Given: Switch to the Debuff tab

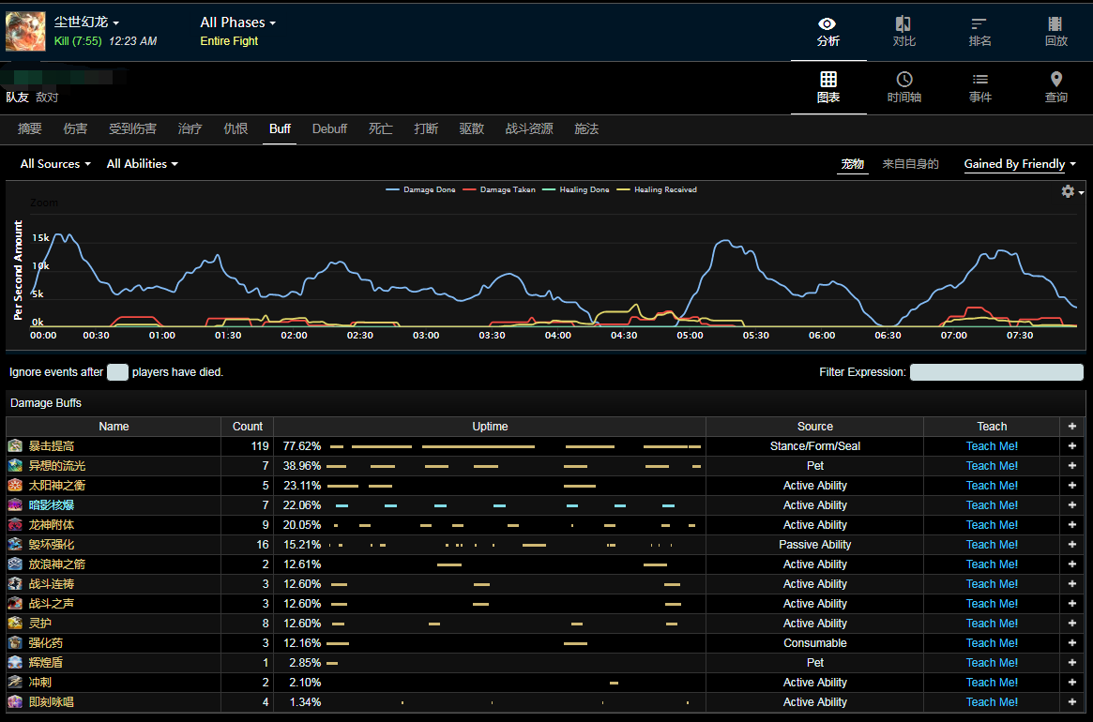Looking at the screenshot, I should [x=329, y=128].
